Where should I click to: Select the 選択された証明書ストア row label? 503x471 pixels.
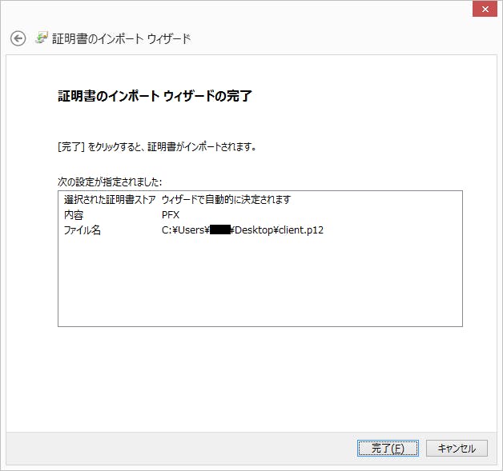109,200
